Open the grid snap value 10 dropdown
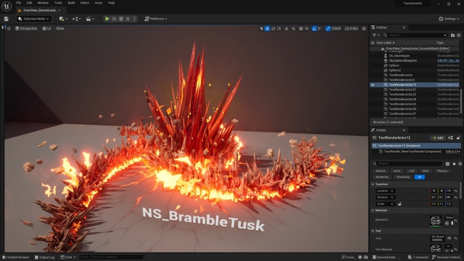This screenshot has height=261, width=464. point(307,28)
